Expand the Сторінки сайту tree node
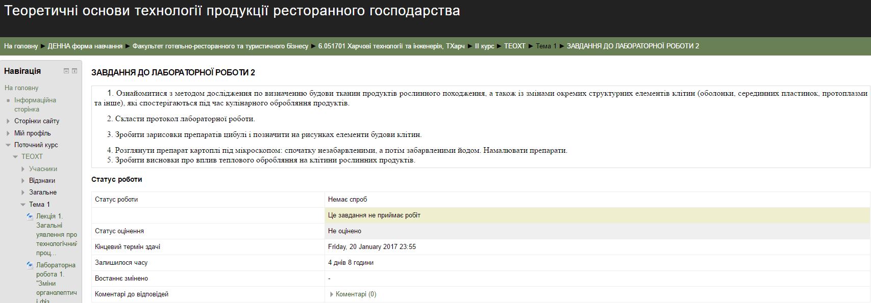 point(8,121)
